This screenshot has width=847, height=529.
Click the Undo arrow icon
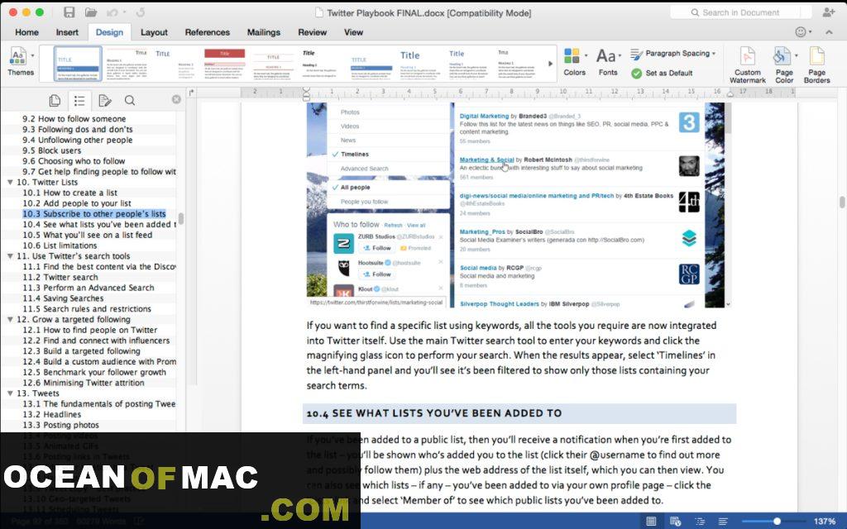click(112, 12)
